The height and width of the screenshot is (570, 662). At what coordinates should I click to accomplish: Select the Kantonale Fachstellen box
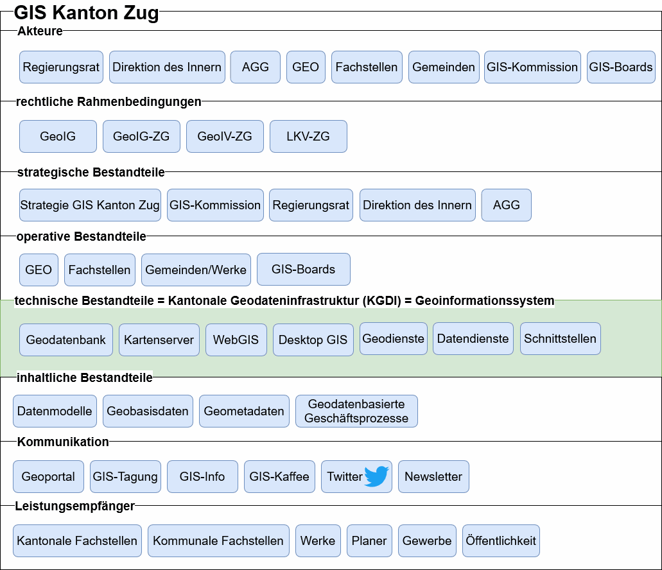coord(77,540)
